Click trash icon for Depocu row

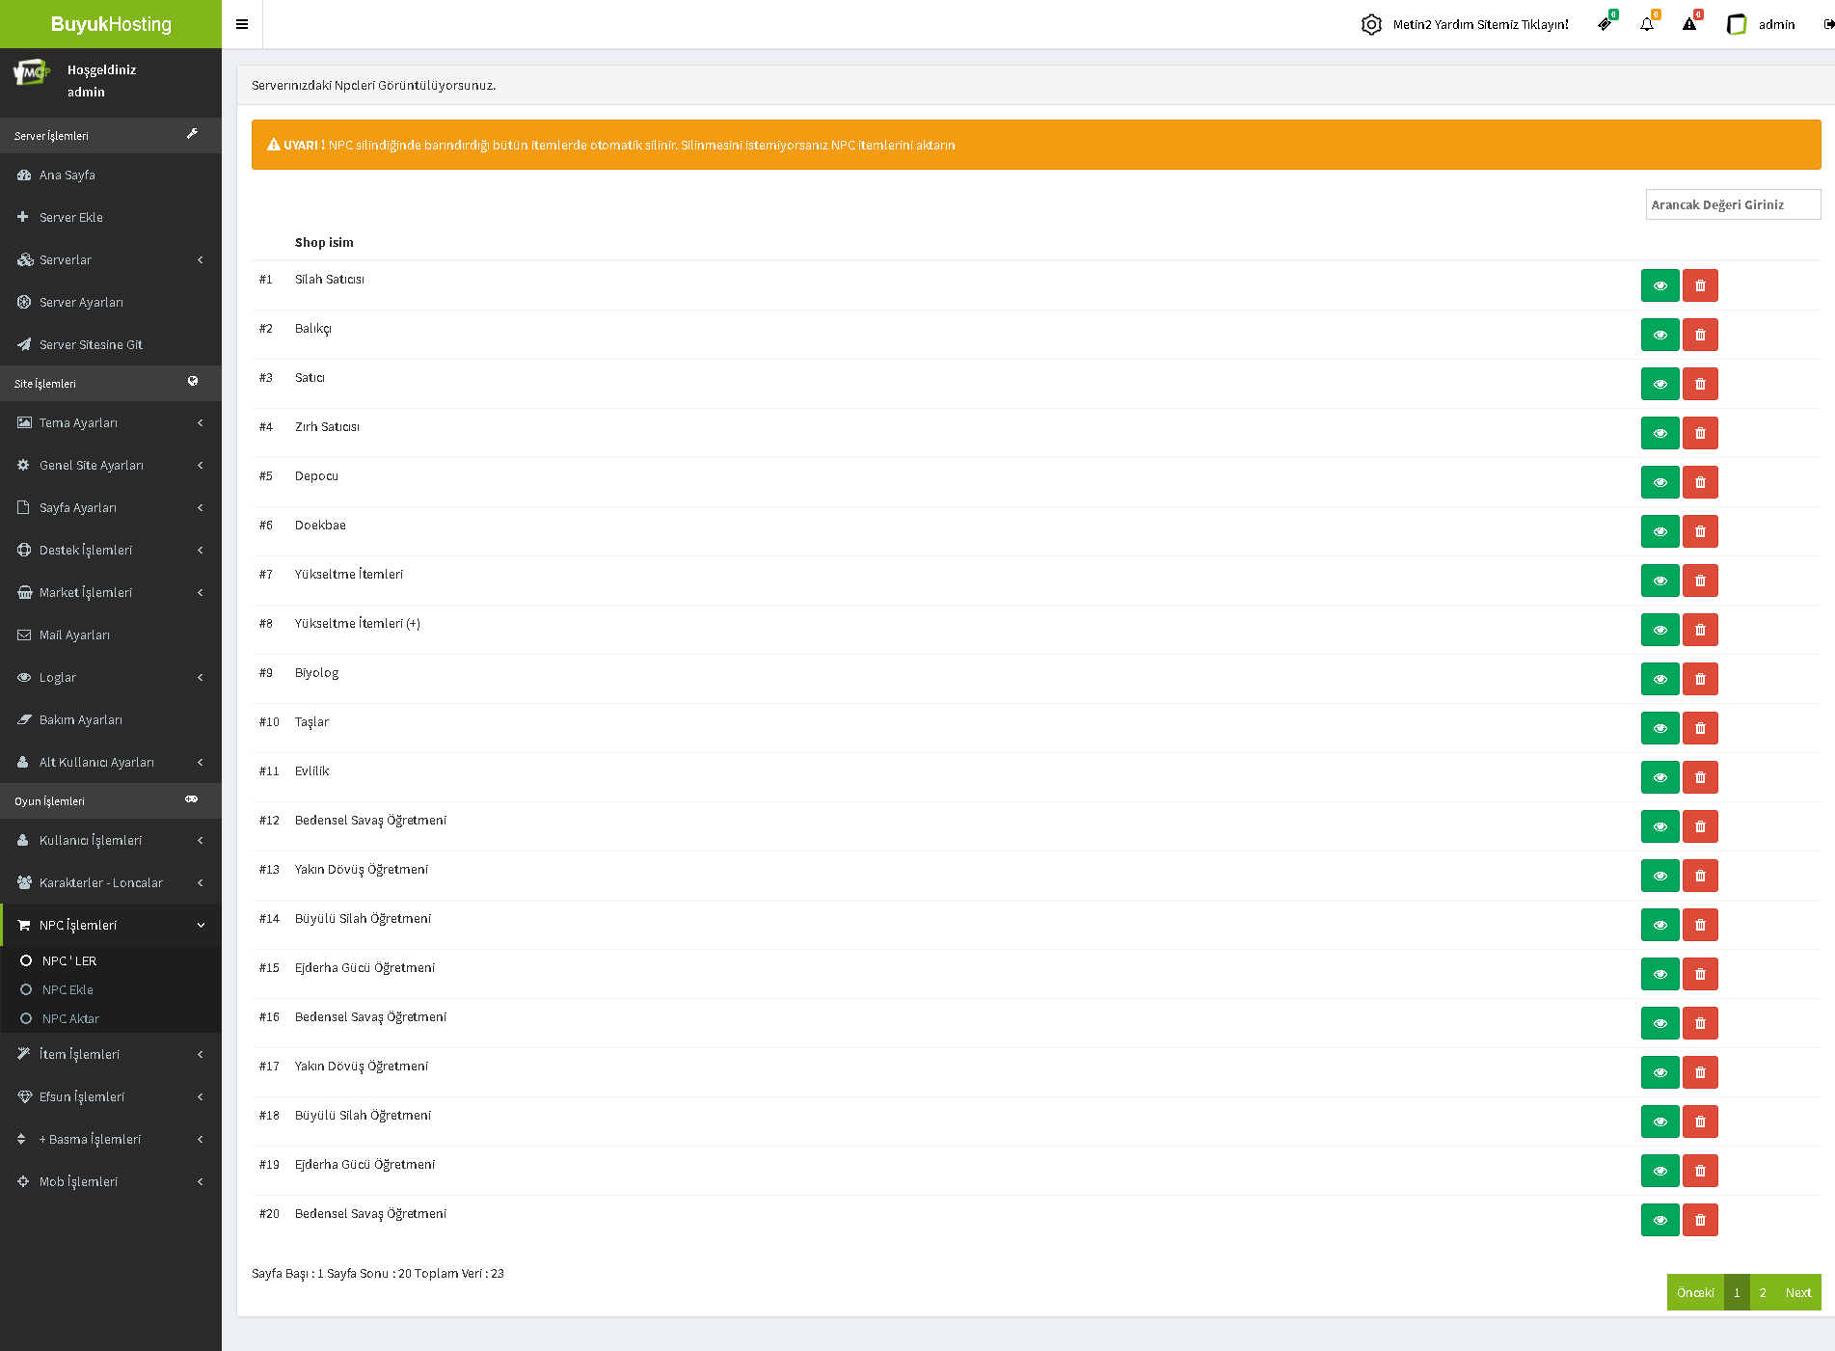click(1700, 482)
